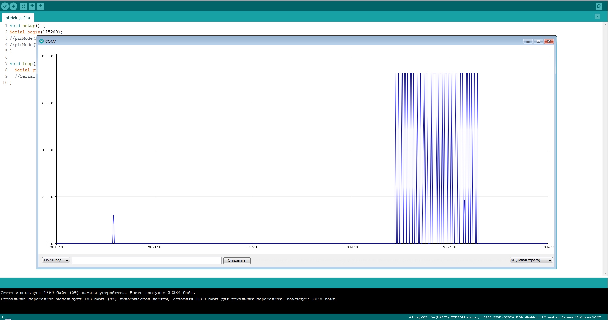Click the COM7 window Arduino icon
The image size is (608, 320).
[41, 41]
